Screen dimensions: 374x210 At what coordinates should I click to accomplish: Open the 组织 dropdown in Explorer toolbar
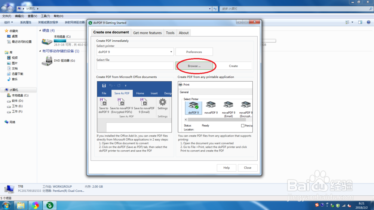point(9,22)
